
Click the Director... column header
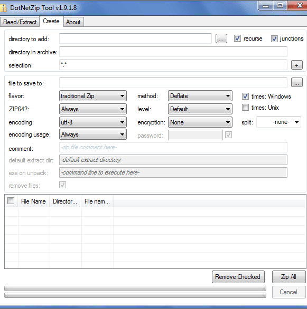point(65,201)
